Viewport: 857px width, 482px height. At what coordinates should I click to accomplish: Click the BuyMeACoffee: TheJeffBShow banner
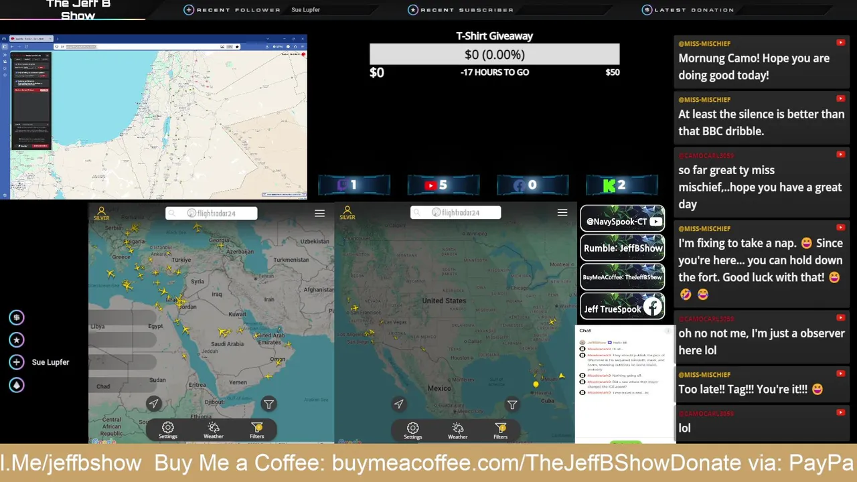623,277
